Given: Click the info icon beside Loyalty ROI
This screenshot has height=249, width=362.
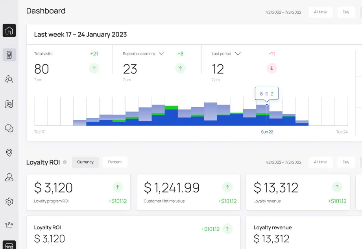Looking at the screenshot, I should (65, 162).
